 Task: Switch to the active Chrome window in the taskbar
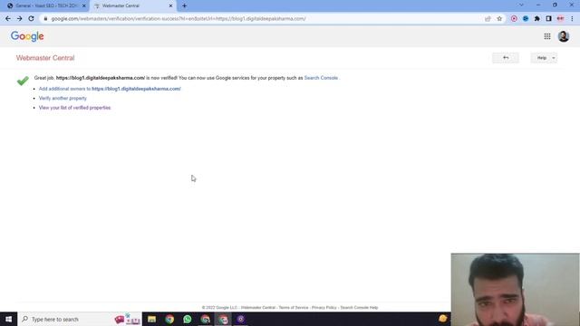point(223,319)
